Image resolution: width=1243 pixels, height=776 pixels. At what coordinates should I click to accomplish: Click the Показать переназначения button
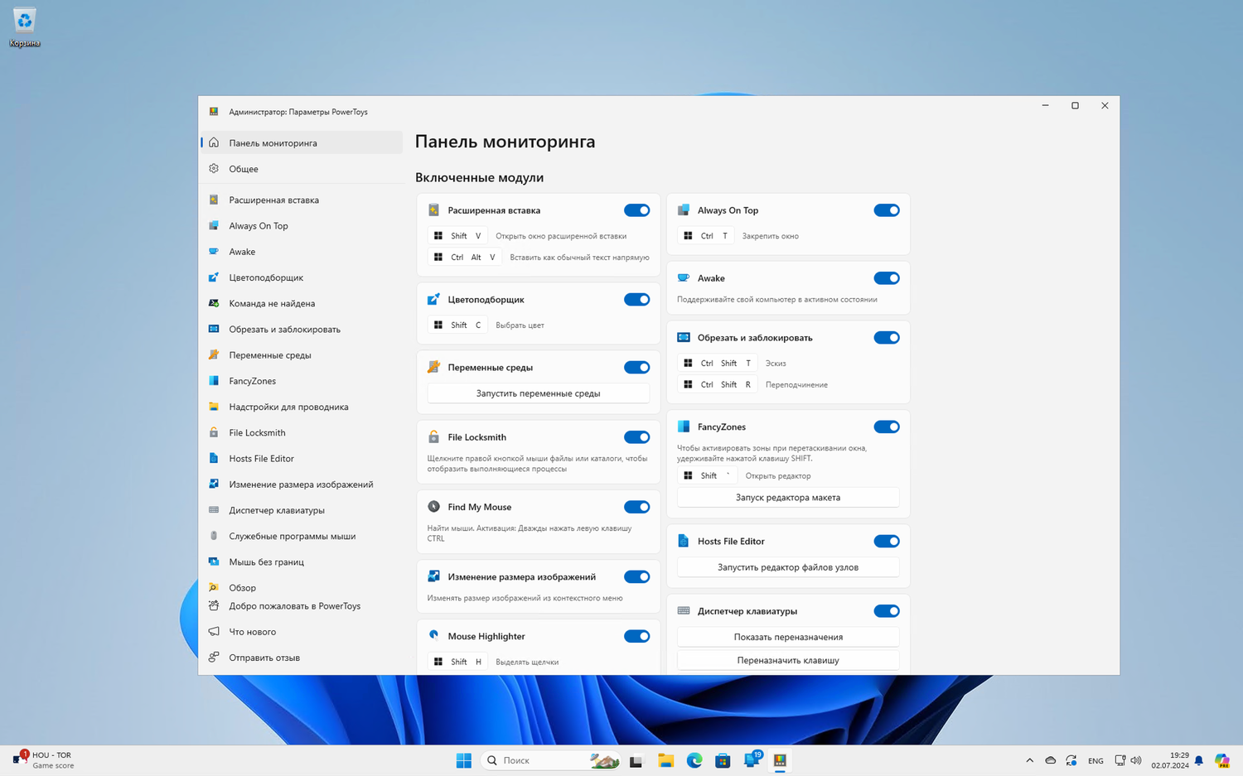click(788, 637)
